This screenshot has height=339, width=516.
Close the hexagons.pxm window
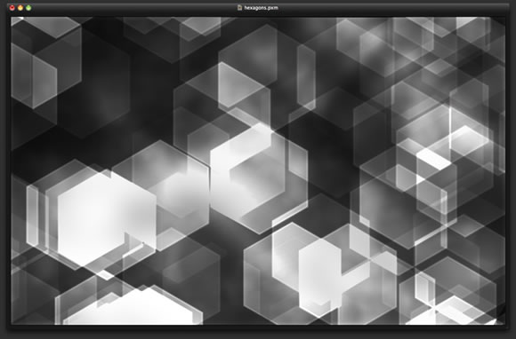[x=12, y=8]
